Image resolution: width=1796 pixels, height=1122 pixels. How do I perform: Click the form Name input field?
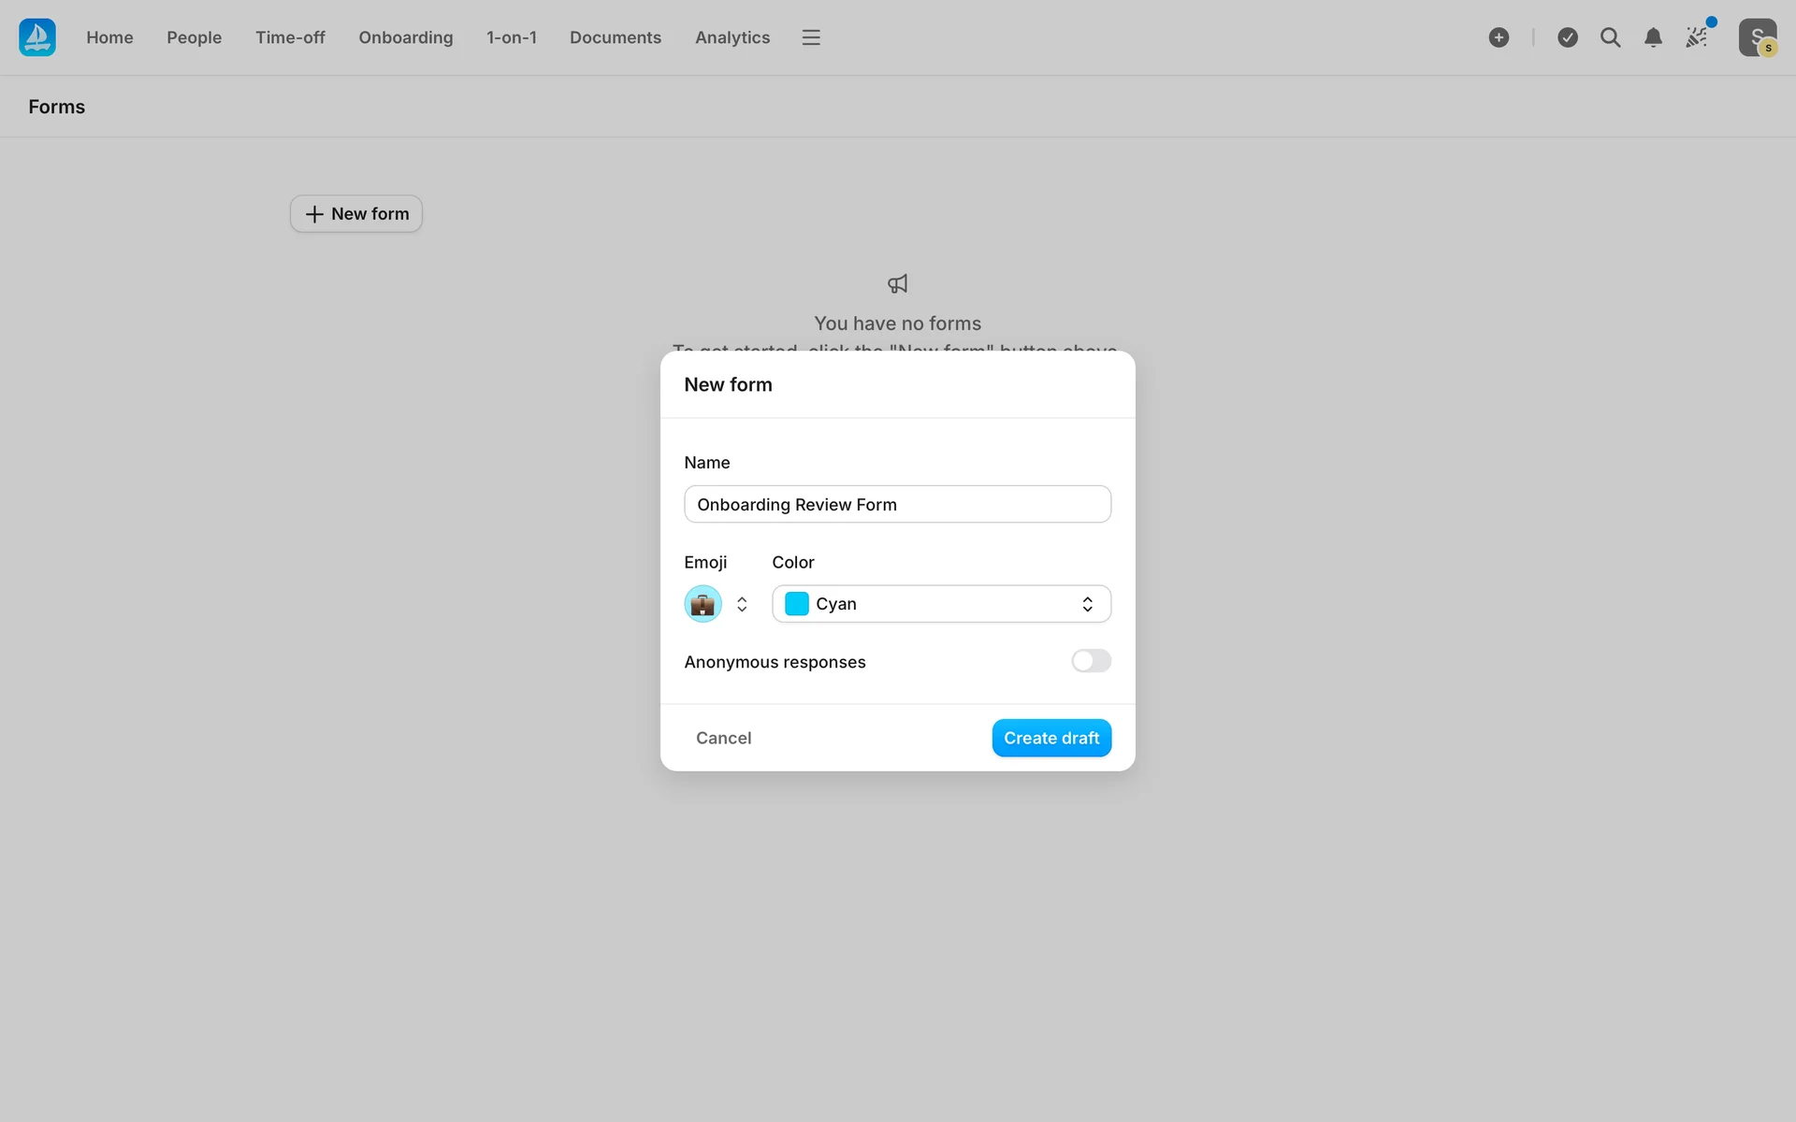pyautogui.click(x=897, y=504)
